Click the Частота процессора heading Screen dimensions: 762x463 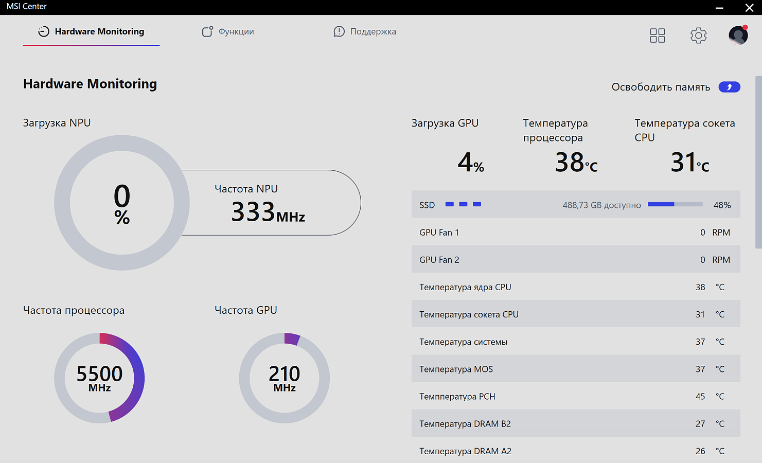coord(74,310)
